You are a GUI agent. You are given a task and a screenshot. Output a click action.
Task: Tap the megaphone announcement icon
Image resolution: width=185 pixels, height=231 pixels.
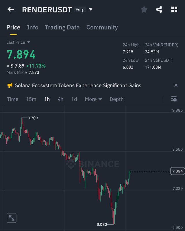10,85
